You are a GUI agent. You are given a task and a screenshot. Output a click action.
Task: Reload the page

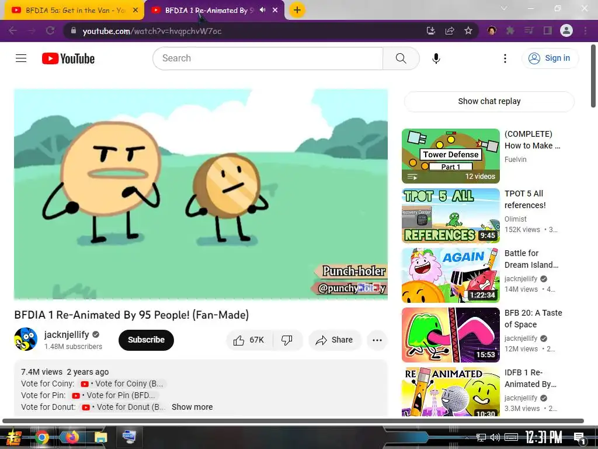pyautogui.click(x=50, y=30)
